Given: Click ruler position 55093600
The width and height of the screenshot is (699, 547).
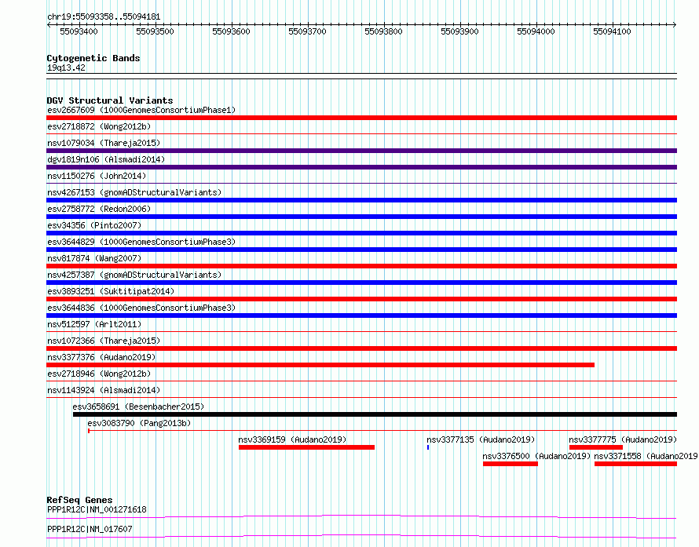Looking at the screenshot, I should pos(232,31).
